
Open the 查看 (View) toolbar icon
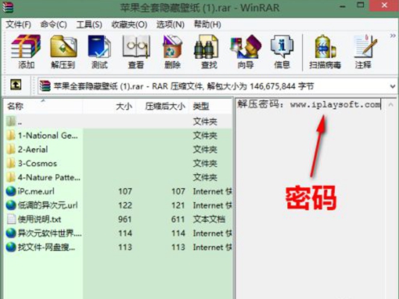136,52
